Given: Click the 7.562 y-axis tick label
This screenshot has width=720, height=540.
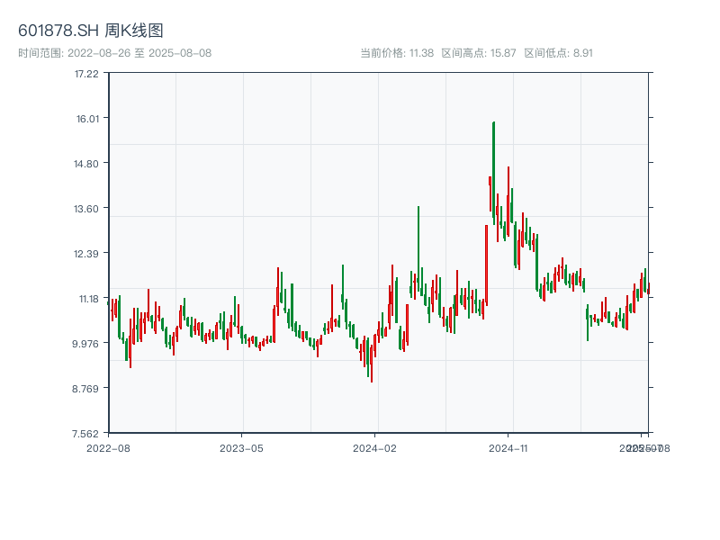Looking at the screenshot, I should [x=86, y=433].
